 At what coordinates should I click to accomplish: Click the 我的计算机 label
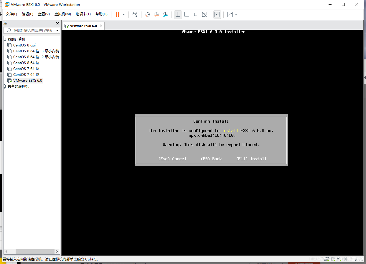(17, 39)
